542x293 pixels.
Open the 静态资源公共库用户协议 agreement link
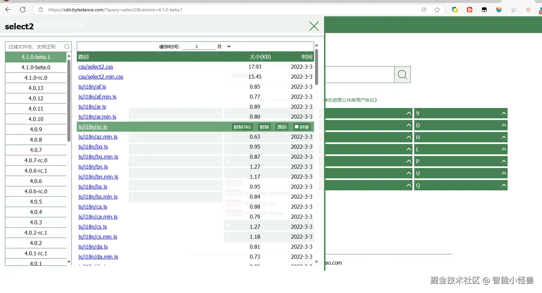351,100
